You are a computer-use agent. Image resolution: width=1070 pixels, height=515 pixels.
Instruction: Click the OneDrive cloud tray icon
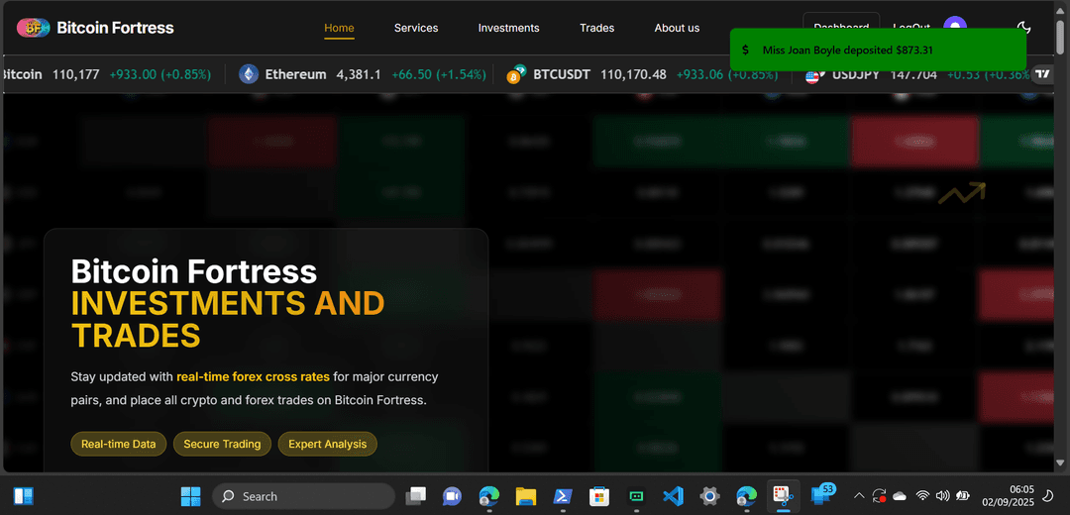[x=900, y=496]
